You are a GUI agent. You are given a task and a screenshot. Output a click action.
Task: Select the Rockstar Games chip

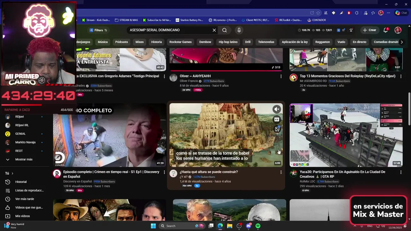[x=180, y=42]
